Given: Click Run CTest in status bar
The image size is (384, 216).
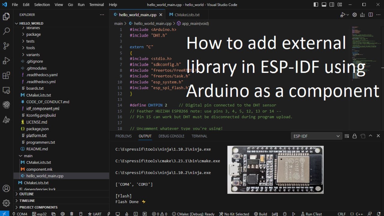Looking at the screenshot, I should (311, 214).
